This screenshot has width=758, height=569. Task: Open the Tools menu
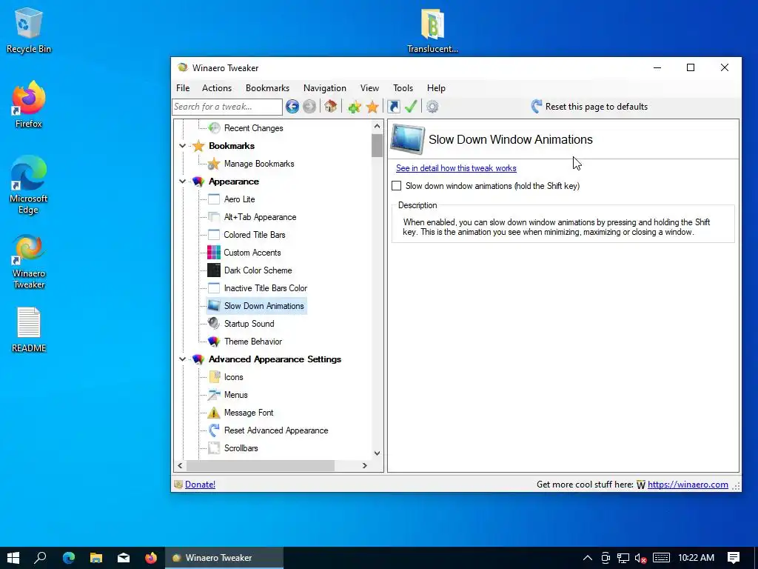point(403,88)
